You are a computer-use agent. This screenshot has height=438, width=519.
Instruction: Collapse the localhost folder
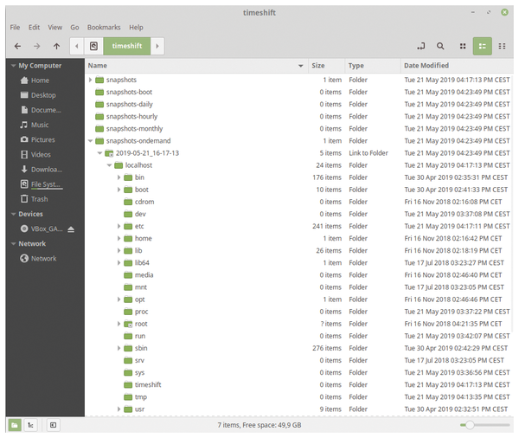(x=110, y=165)
